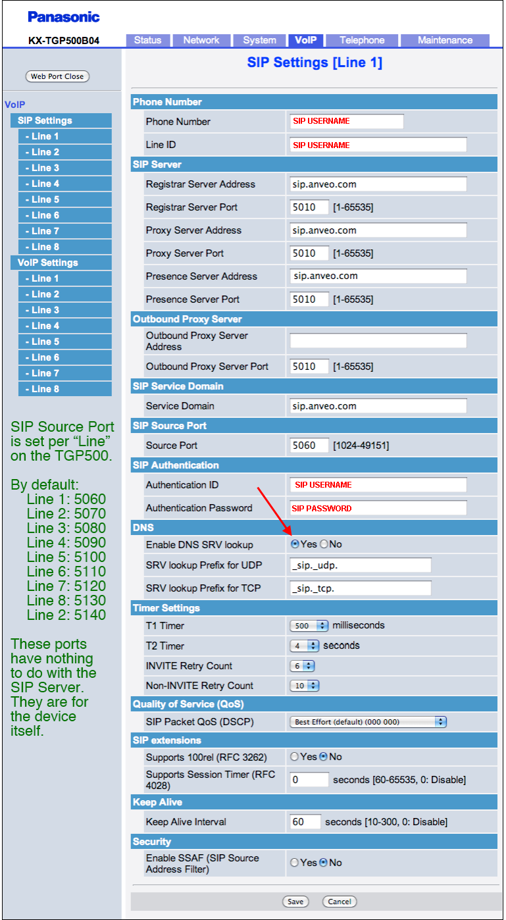
Task: Select Yes for Enable SSAF
Action: pos(295,863)
